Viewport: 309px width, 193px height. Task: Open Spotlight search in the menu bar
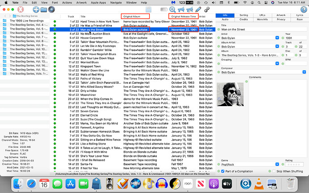[x=259, y=3]
